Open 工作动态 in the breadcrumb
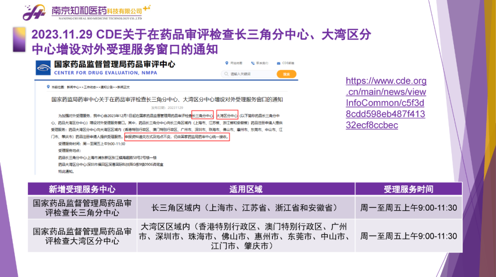The height and width of the screenshot is (277, 496). tap(90, 87)
